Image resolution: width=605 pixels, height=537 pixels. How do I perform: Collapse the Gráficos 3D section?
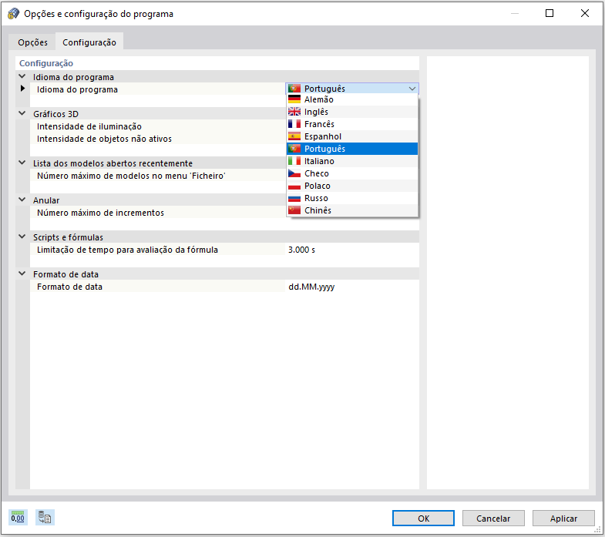tap(22, 114)
